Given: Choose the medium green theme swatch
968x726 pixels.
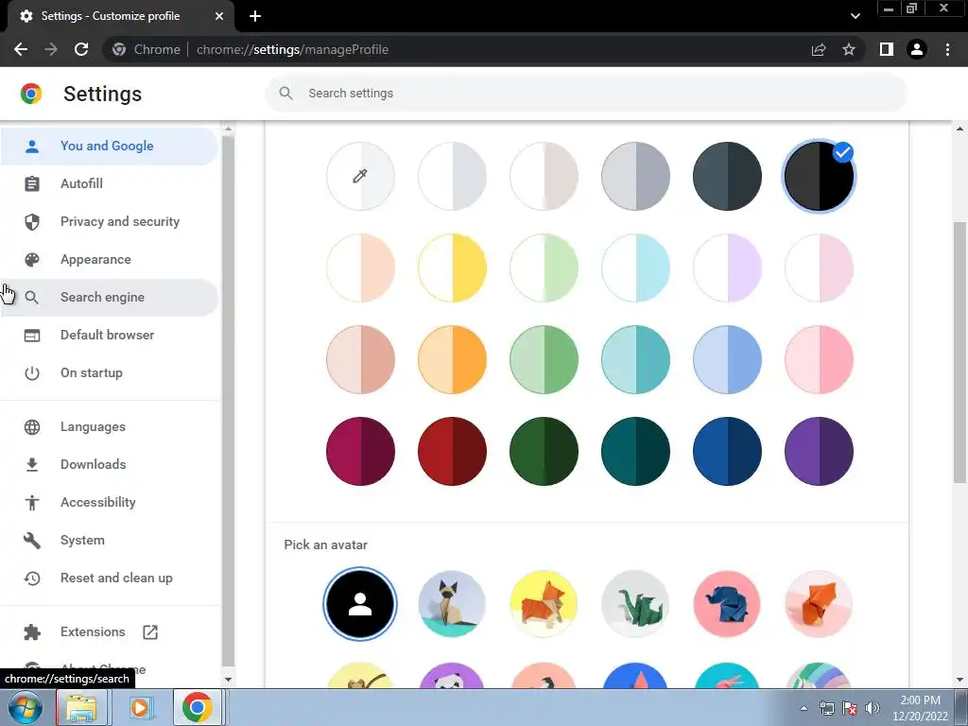Looking at the screenshot, I should (x=544, y=360).
